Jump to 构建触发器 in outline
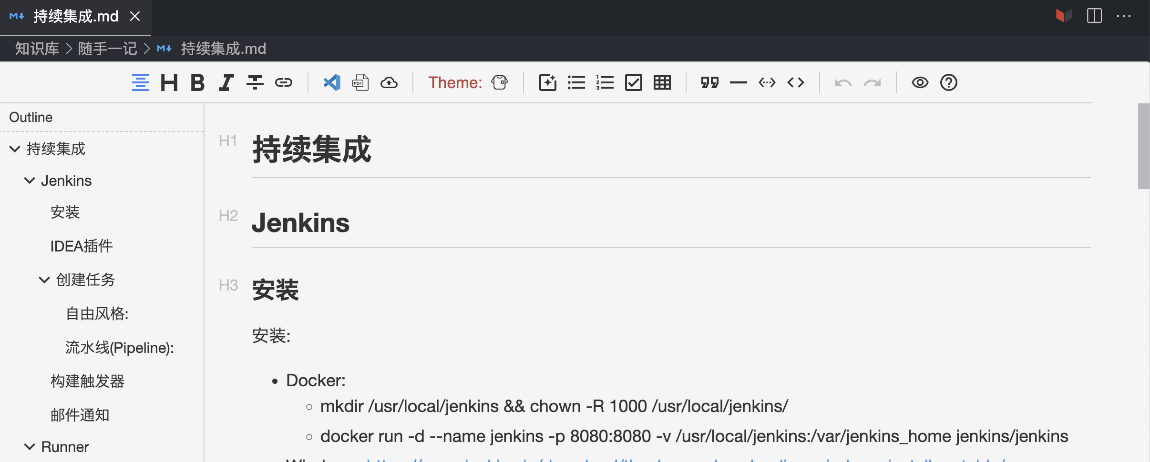 (x=87, y=381)
